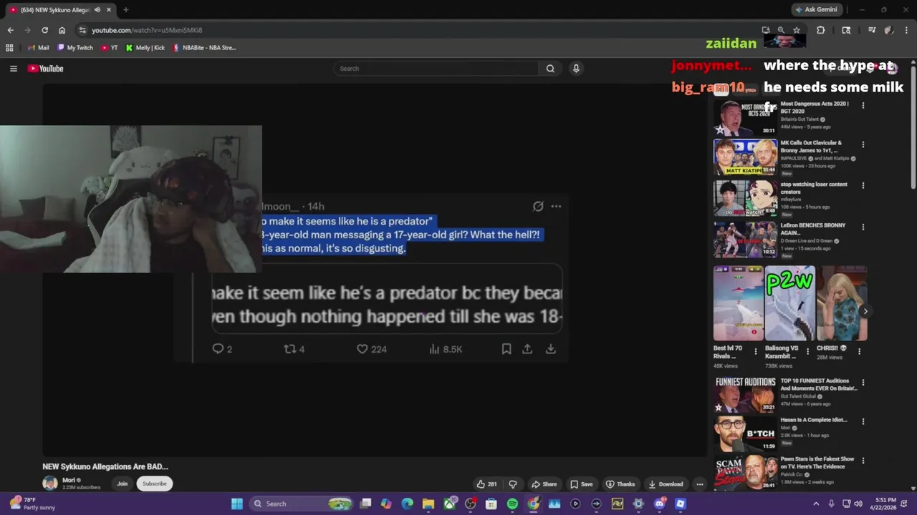Open Spotify from the taskbar
Viewport: 917px width, 515px height.
(x=512, y=504)
